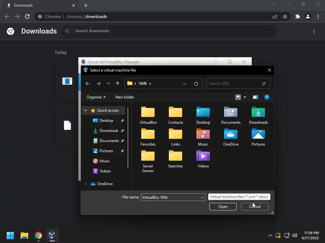Image resolution: width=325 pixels, height=243 pixels.
Task: Open the file type filter dropdown
Action: [x=239, y=197]
